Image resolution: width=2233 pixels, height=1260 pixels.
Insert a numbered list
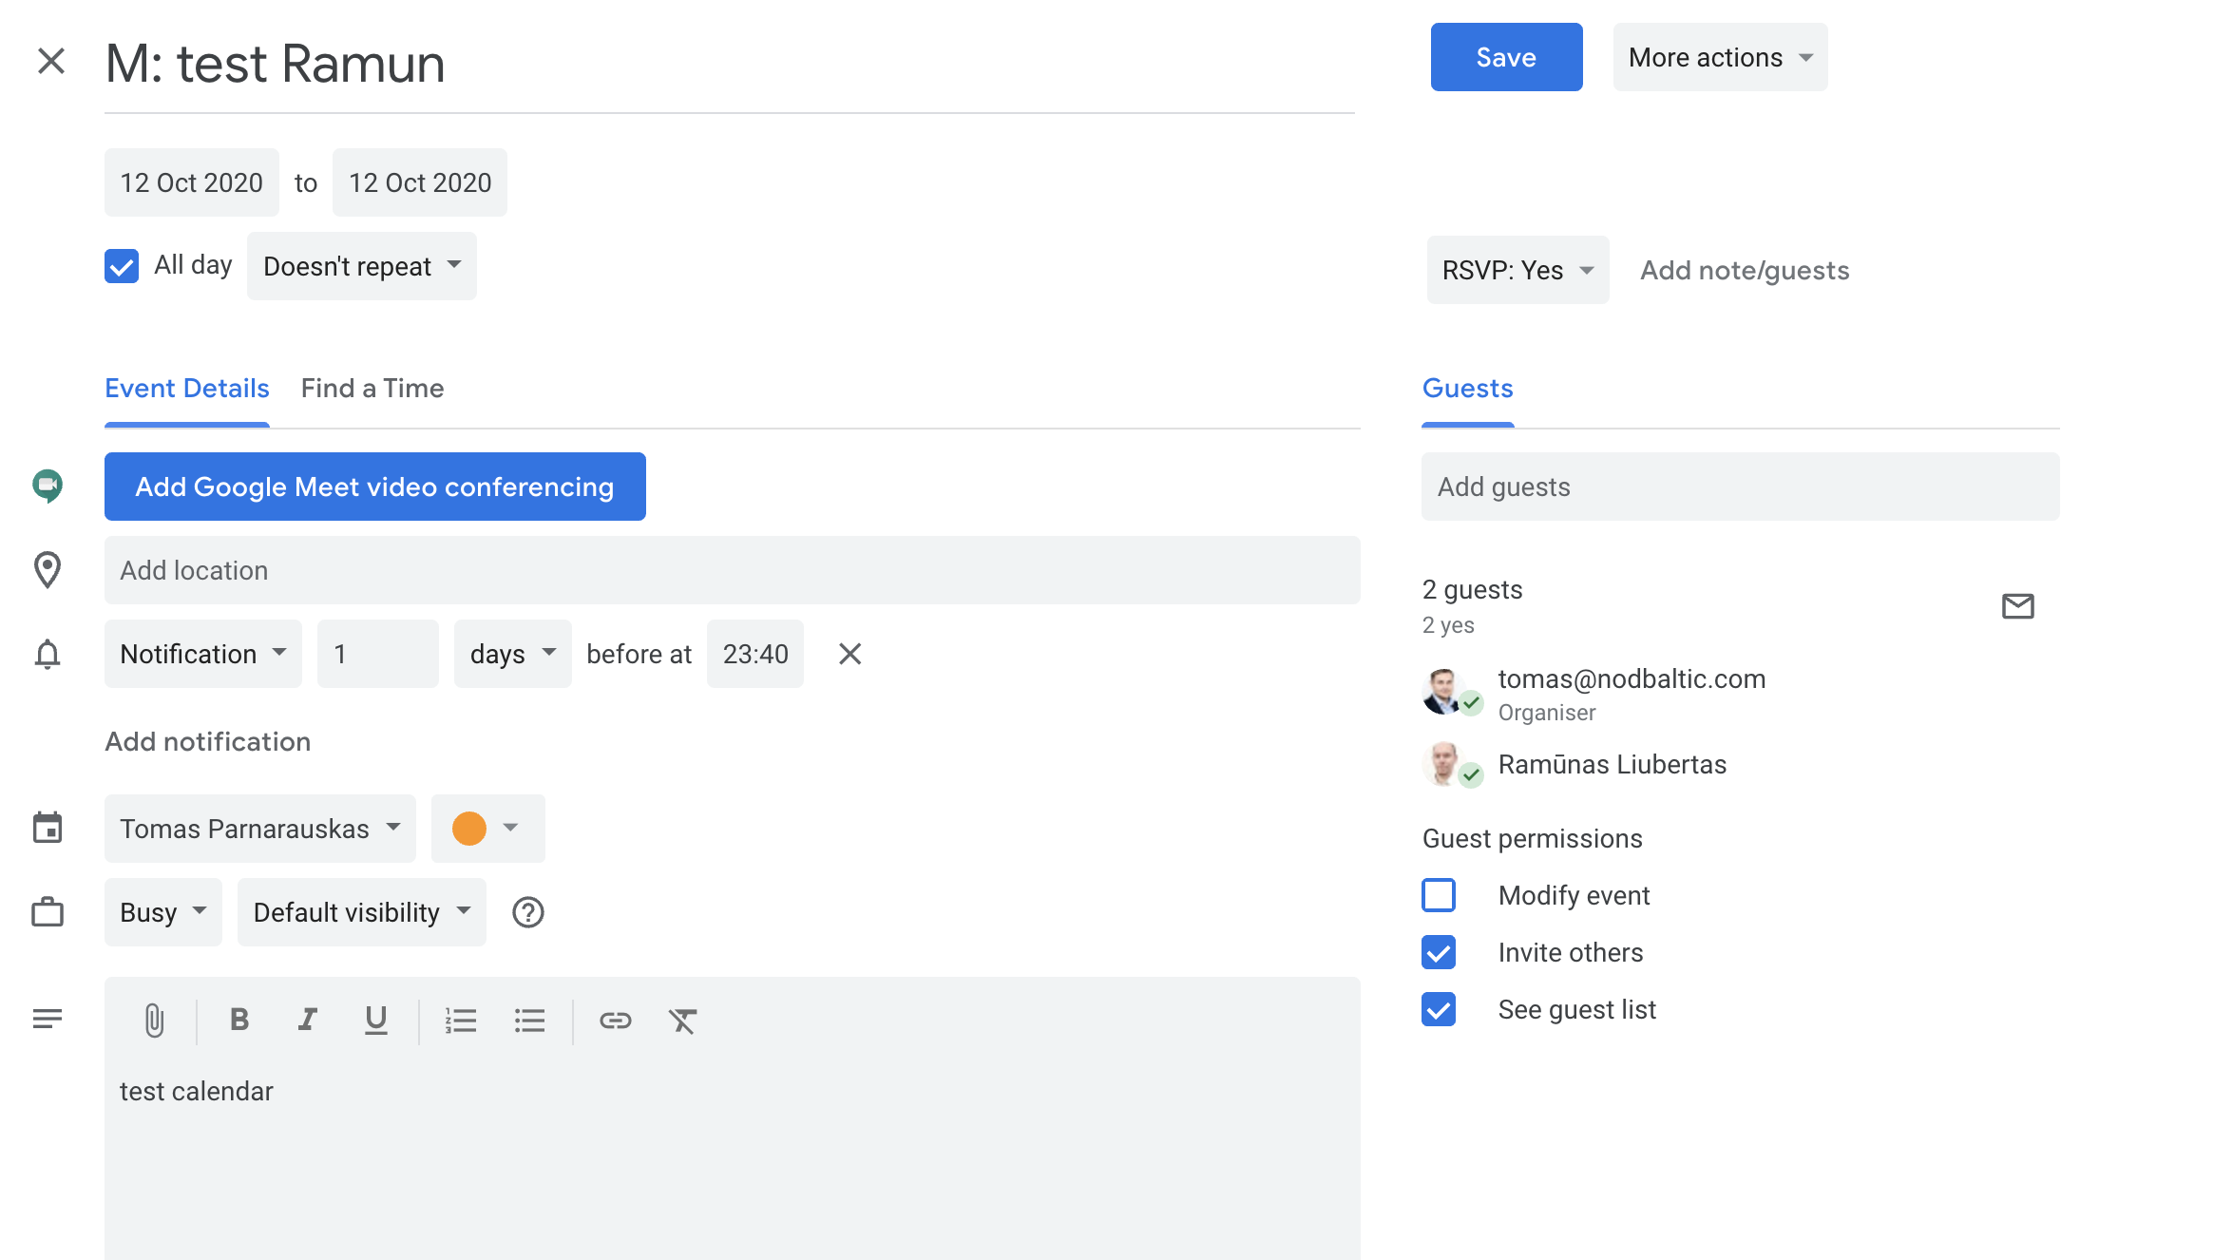click(x=461, y=1021)
